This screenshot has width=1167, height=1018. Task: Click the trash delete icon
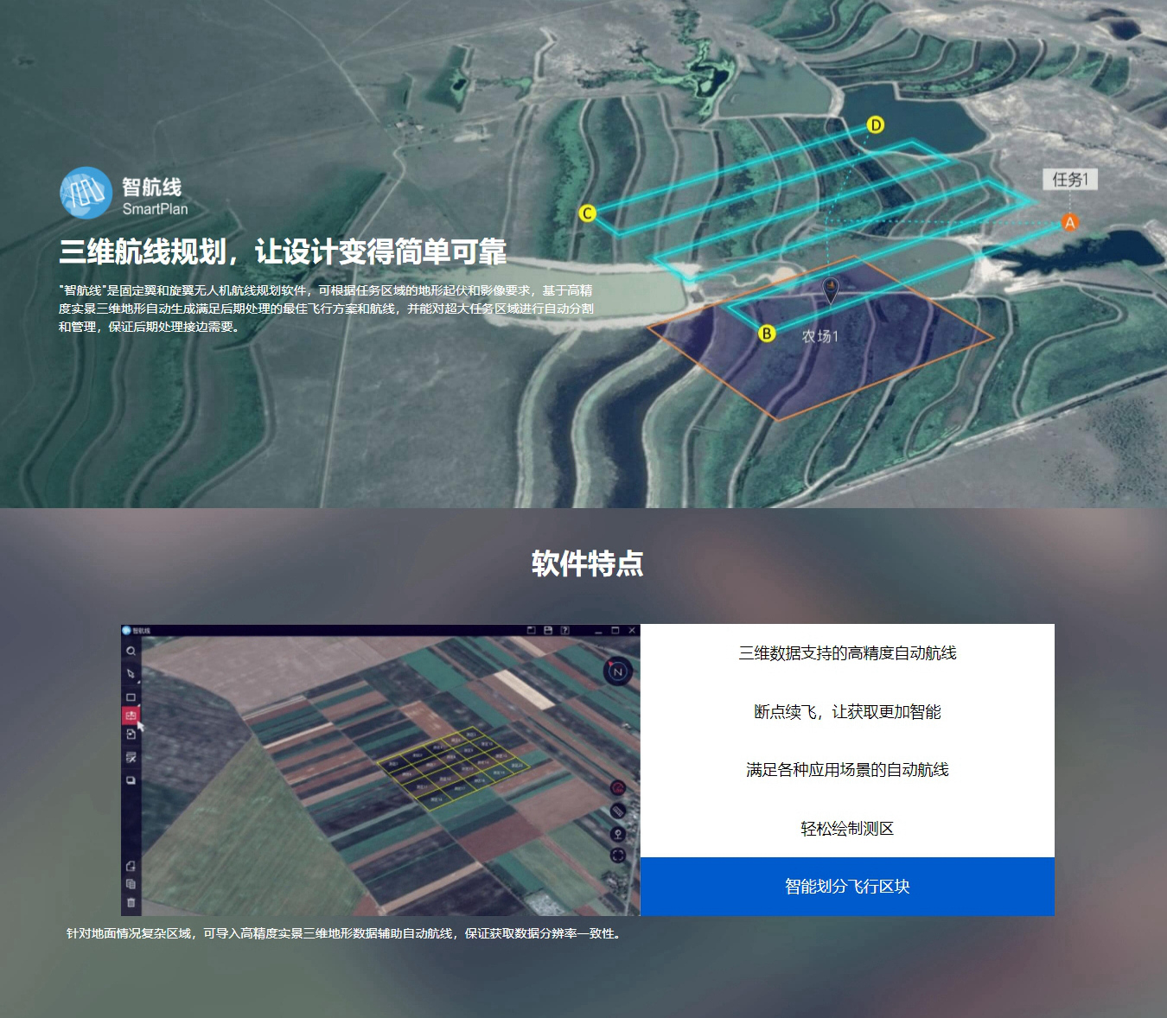click(x=131, y=902)
